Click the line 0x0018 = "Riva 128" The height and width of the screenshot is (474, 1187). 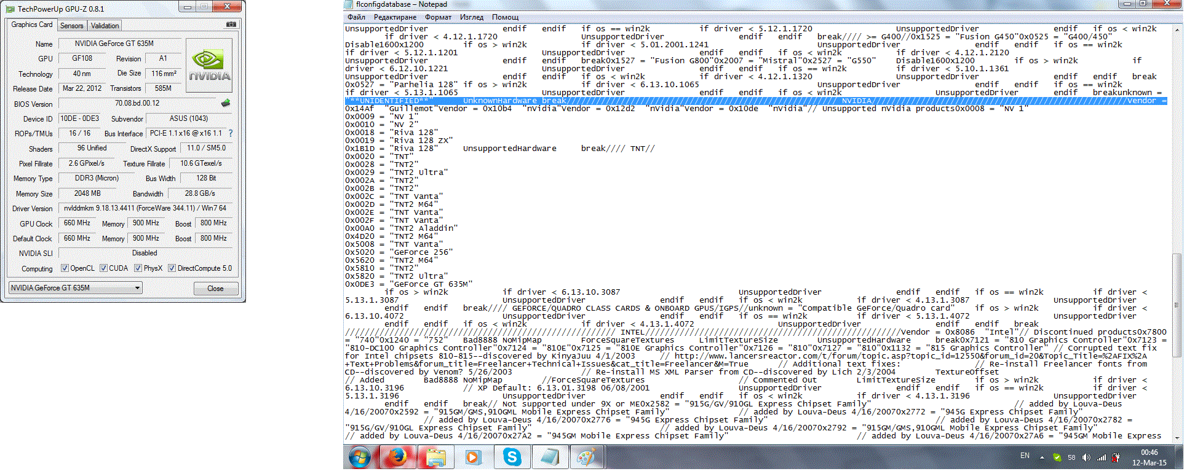tap(392, 133)
